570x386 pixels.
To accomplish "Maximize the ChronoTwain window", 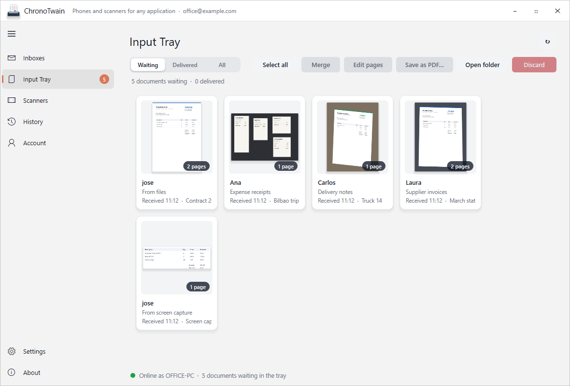I will tap(536, 11).
